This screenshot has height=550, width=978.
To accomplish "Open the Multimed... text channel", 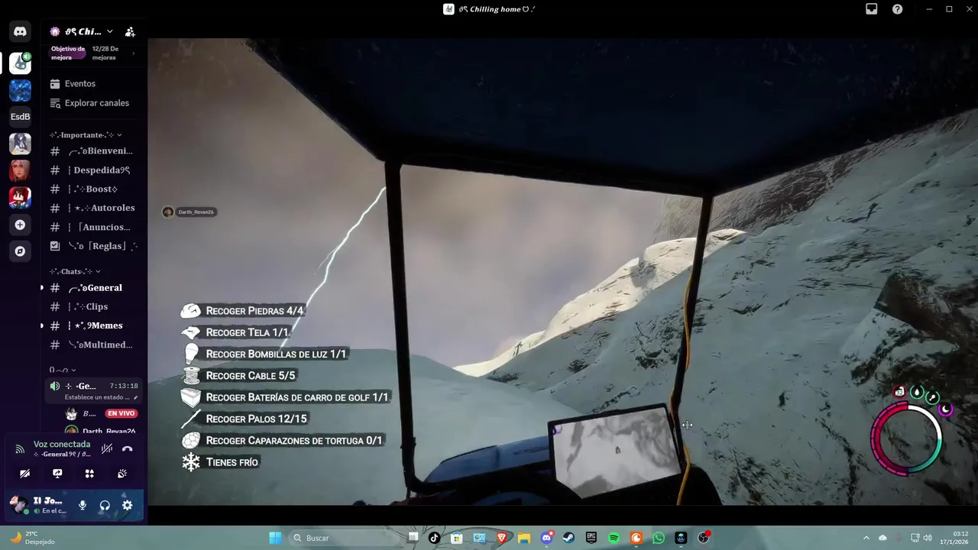I will pos(93,345).
